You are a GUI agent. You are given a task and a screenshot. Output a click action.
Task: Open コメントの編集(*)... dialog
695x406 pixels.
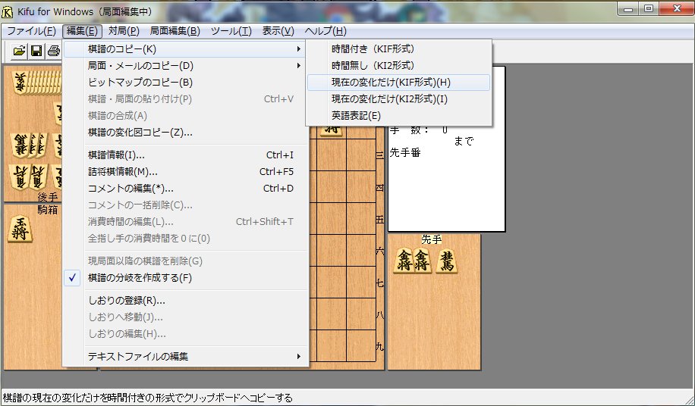coord(131,188)
